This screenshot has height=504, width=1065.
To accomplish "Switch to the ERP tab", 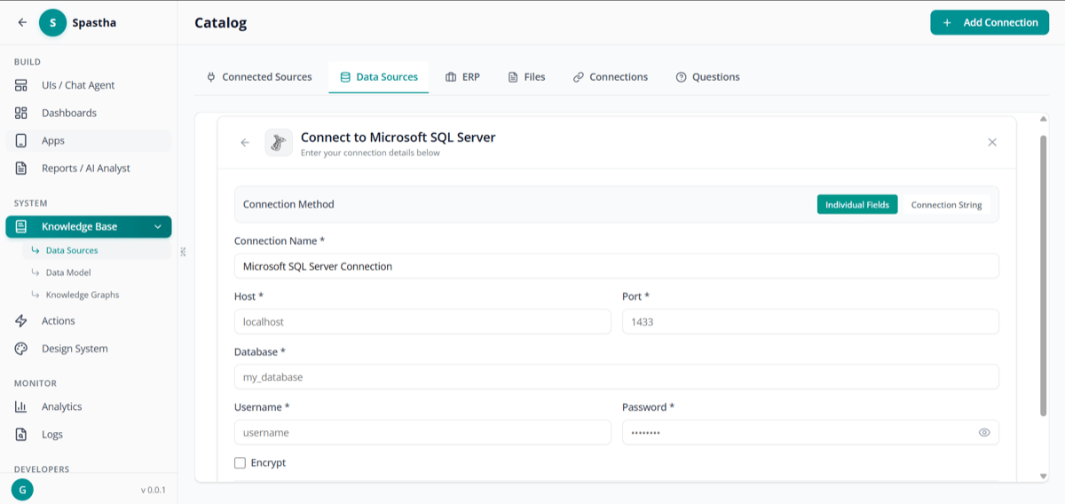I will pos(462,77).
